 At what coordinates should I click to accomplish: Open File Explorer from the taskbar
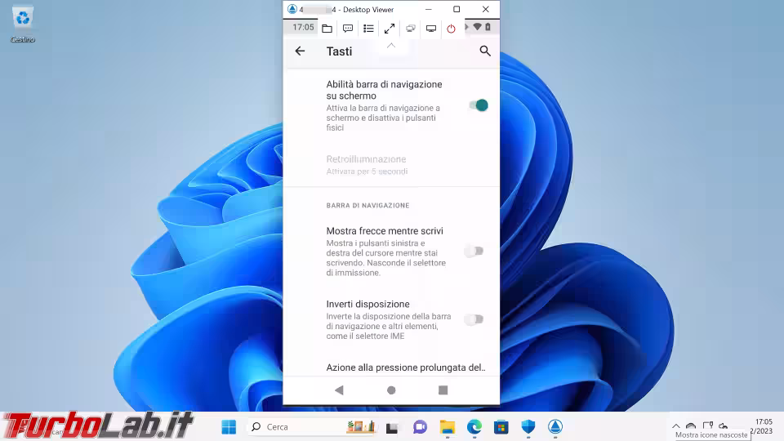(x=448, y=427)
